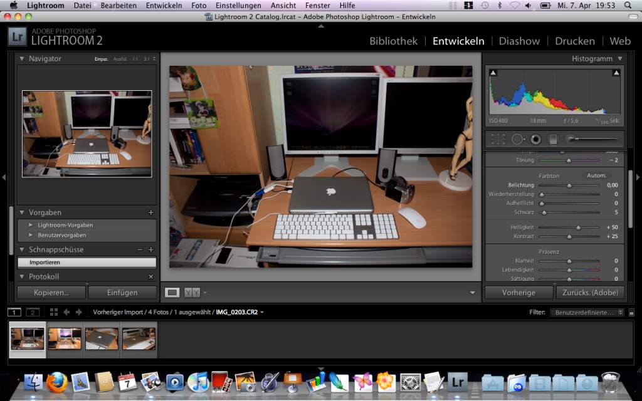
Task: Remove selected snapshot with minus icon
Action: [x=140, y=249]
